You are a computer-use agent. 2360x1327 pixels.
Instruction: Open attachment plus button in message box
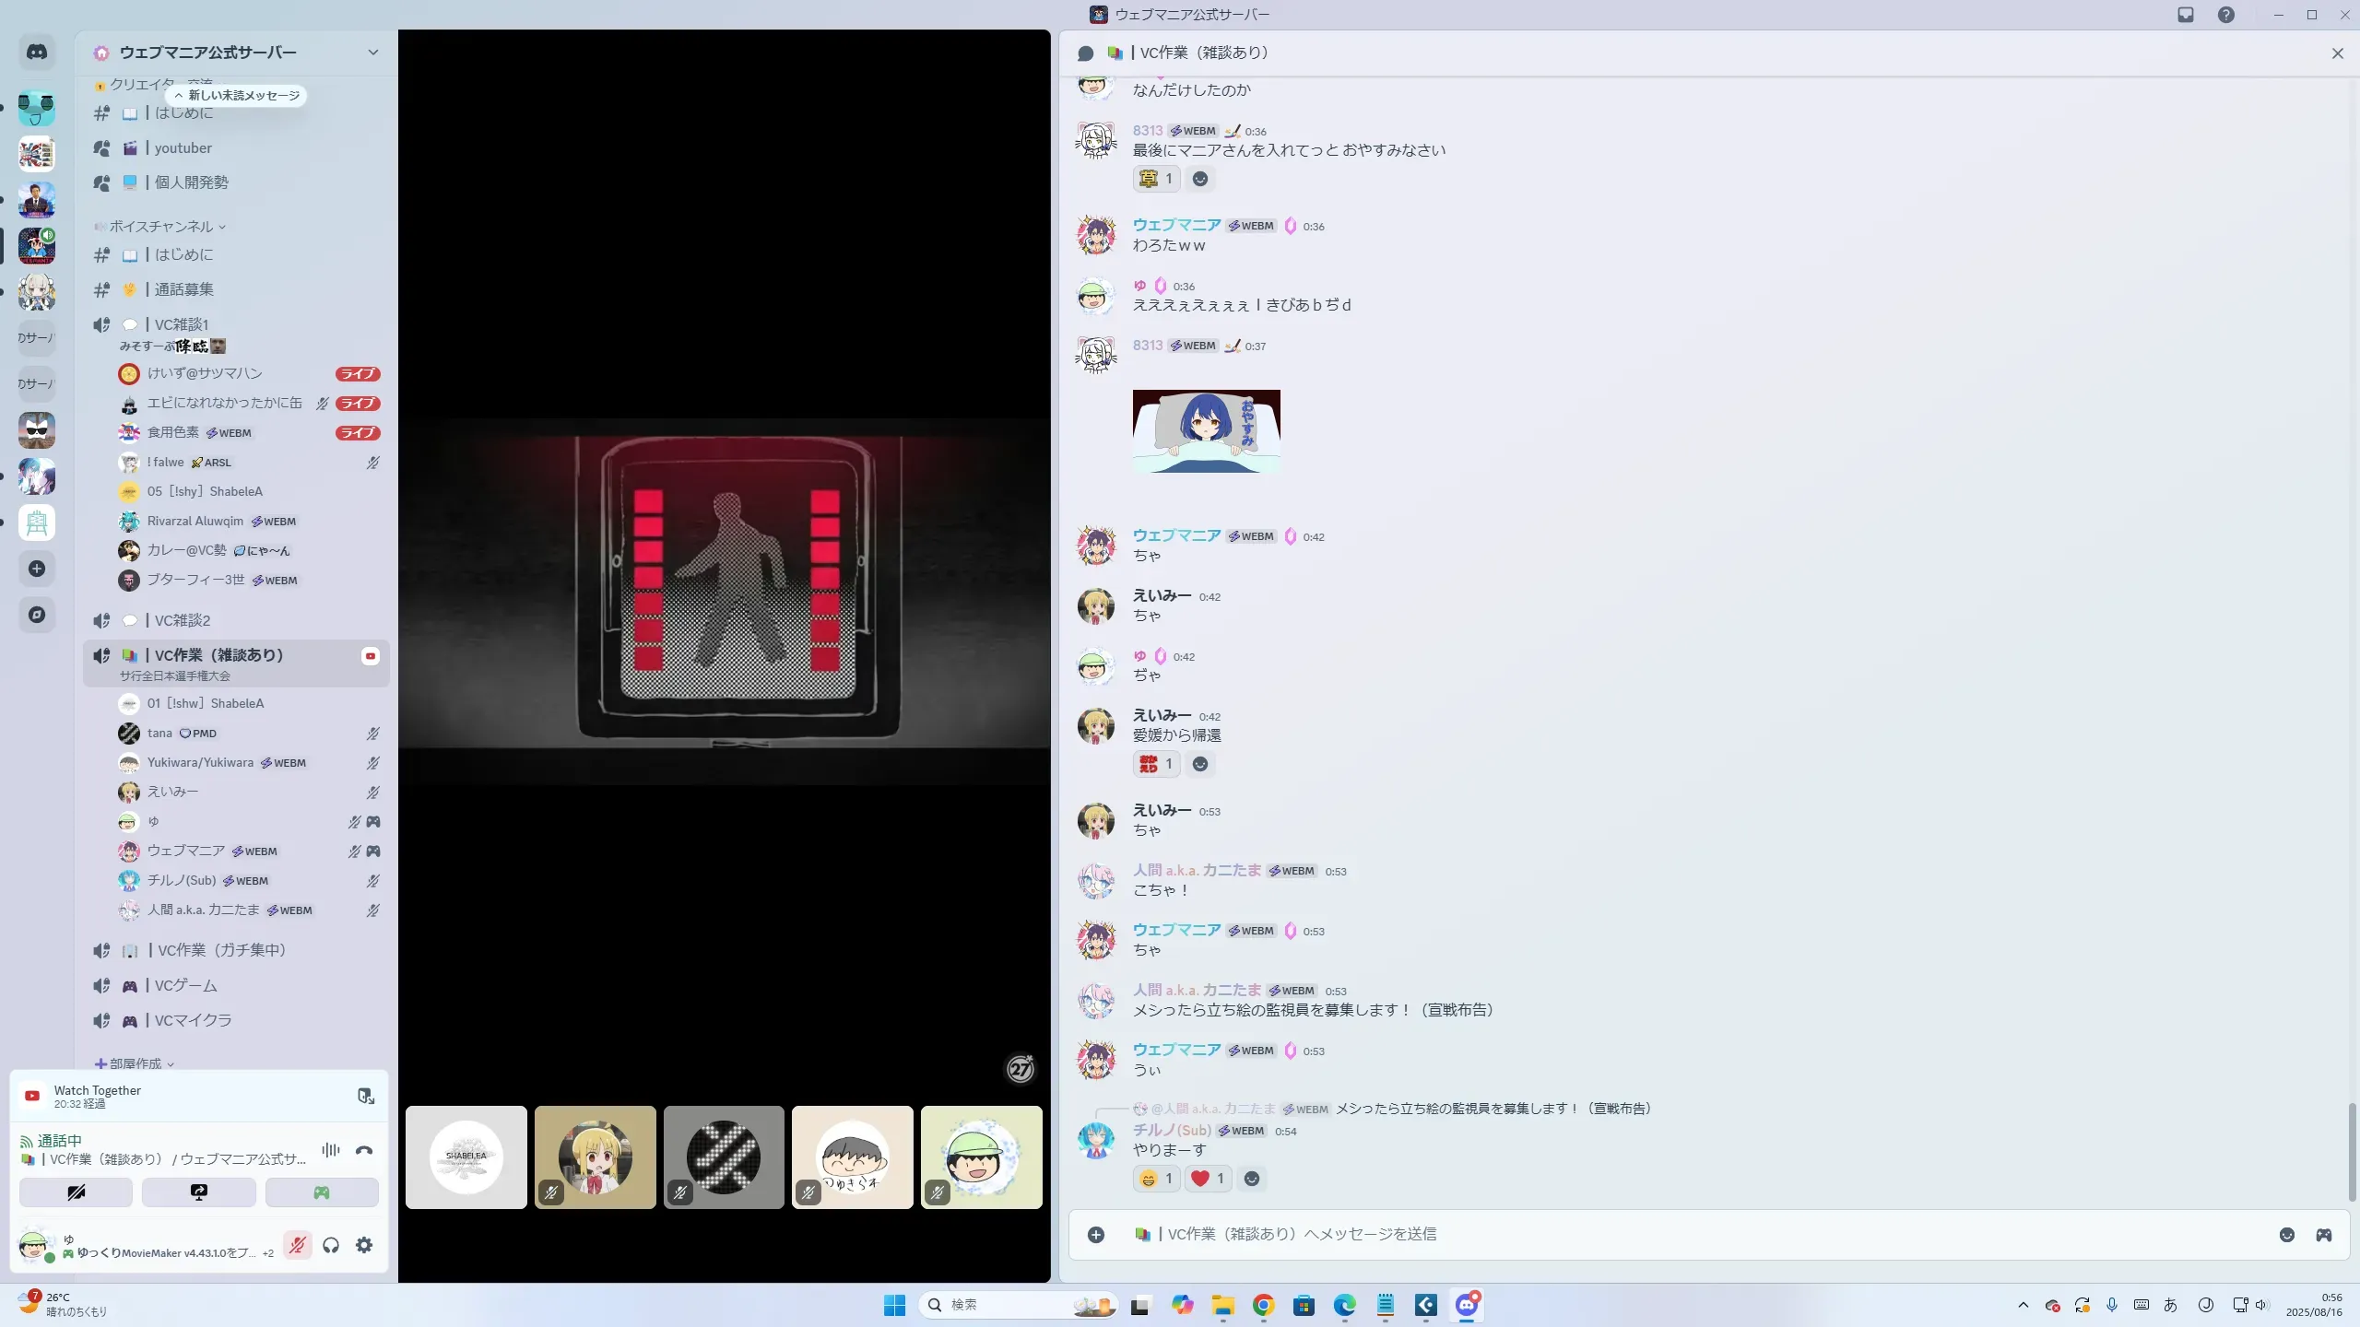click(1096, 1235)
